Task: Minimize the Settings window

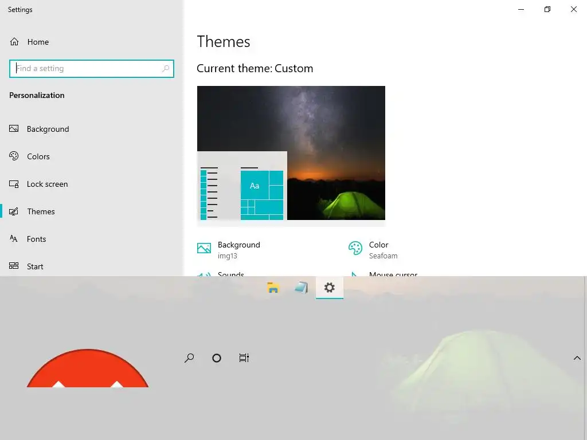Action: (x=521, y=9)
